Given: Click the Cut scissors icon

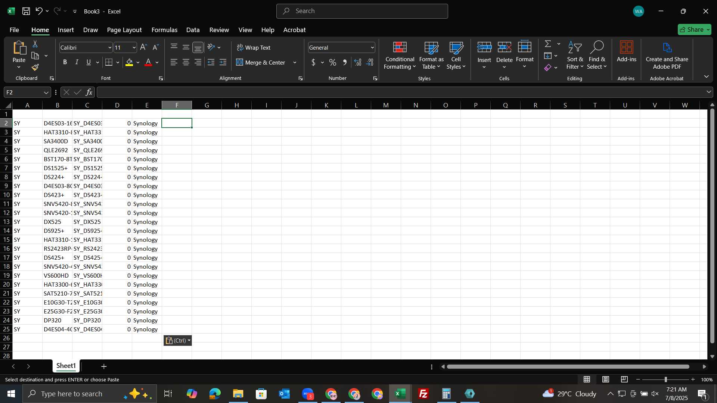Looking at the screenshot, I should 35,44.
